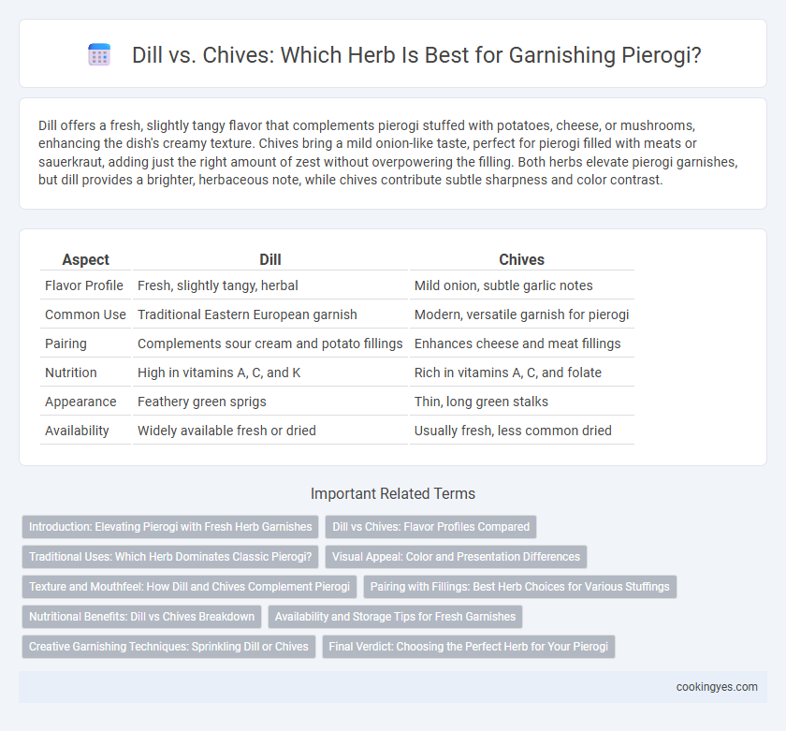The width and height of the screenshot is (786, 731).
Task: Click the Important Related Terms heading
Action: click(393, 493)
